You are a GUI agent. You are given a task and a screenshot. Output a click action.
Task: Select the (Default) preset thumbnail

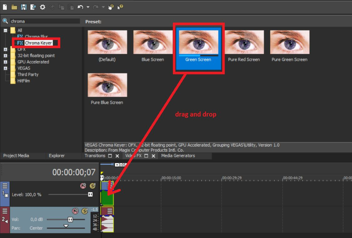107,42
